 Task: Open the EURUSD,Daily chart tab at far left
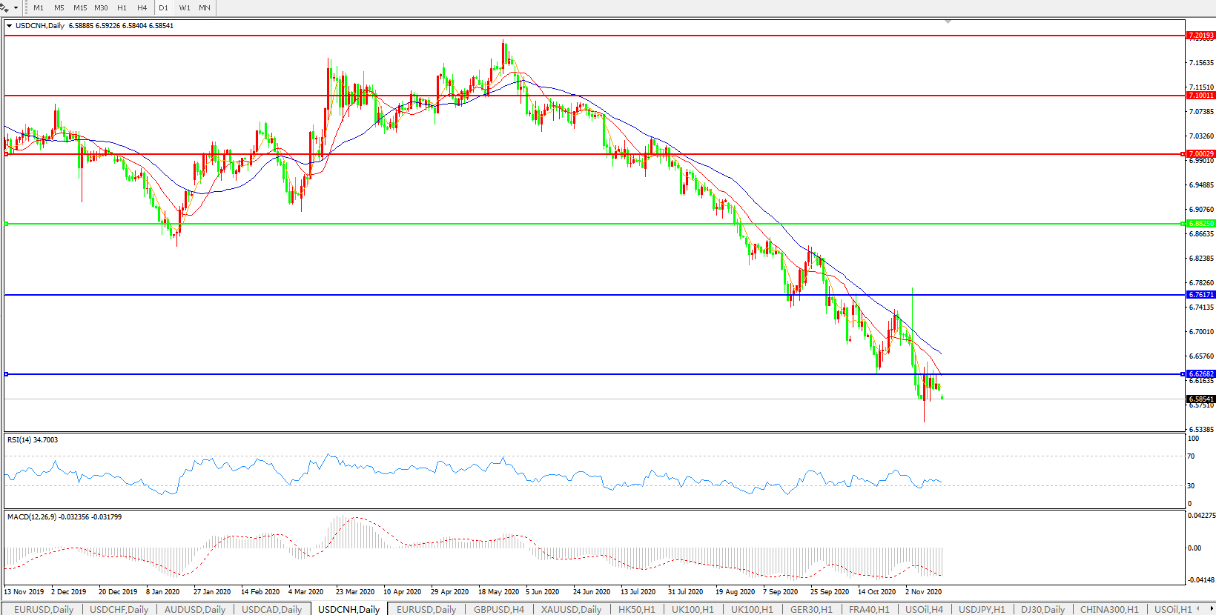pos(44,609)
